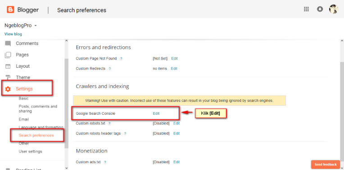Viewport: 344px width, 170px height.
Task: Click the Settings gear icon
Action: pyautogui.click(x=8, y=89)
